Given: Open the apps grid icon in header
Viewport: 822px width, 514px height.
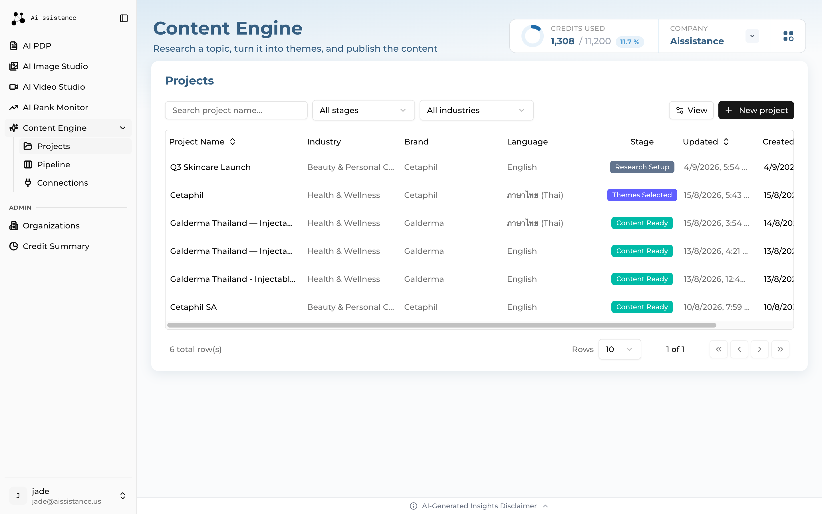Looking at the screenshot, I should pyautogui.click(x=788, y=36).
